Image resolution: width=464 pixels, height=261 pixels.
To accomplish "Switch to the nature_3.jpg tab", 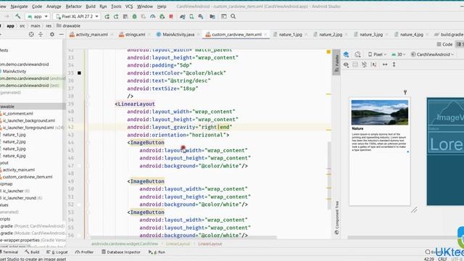I will 370,35.
